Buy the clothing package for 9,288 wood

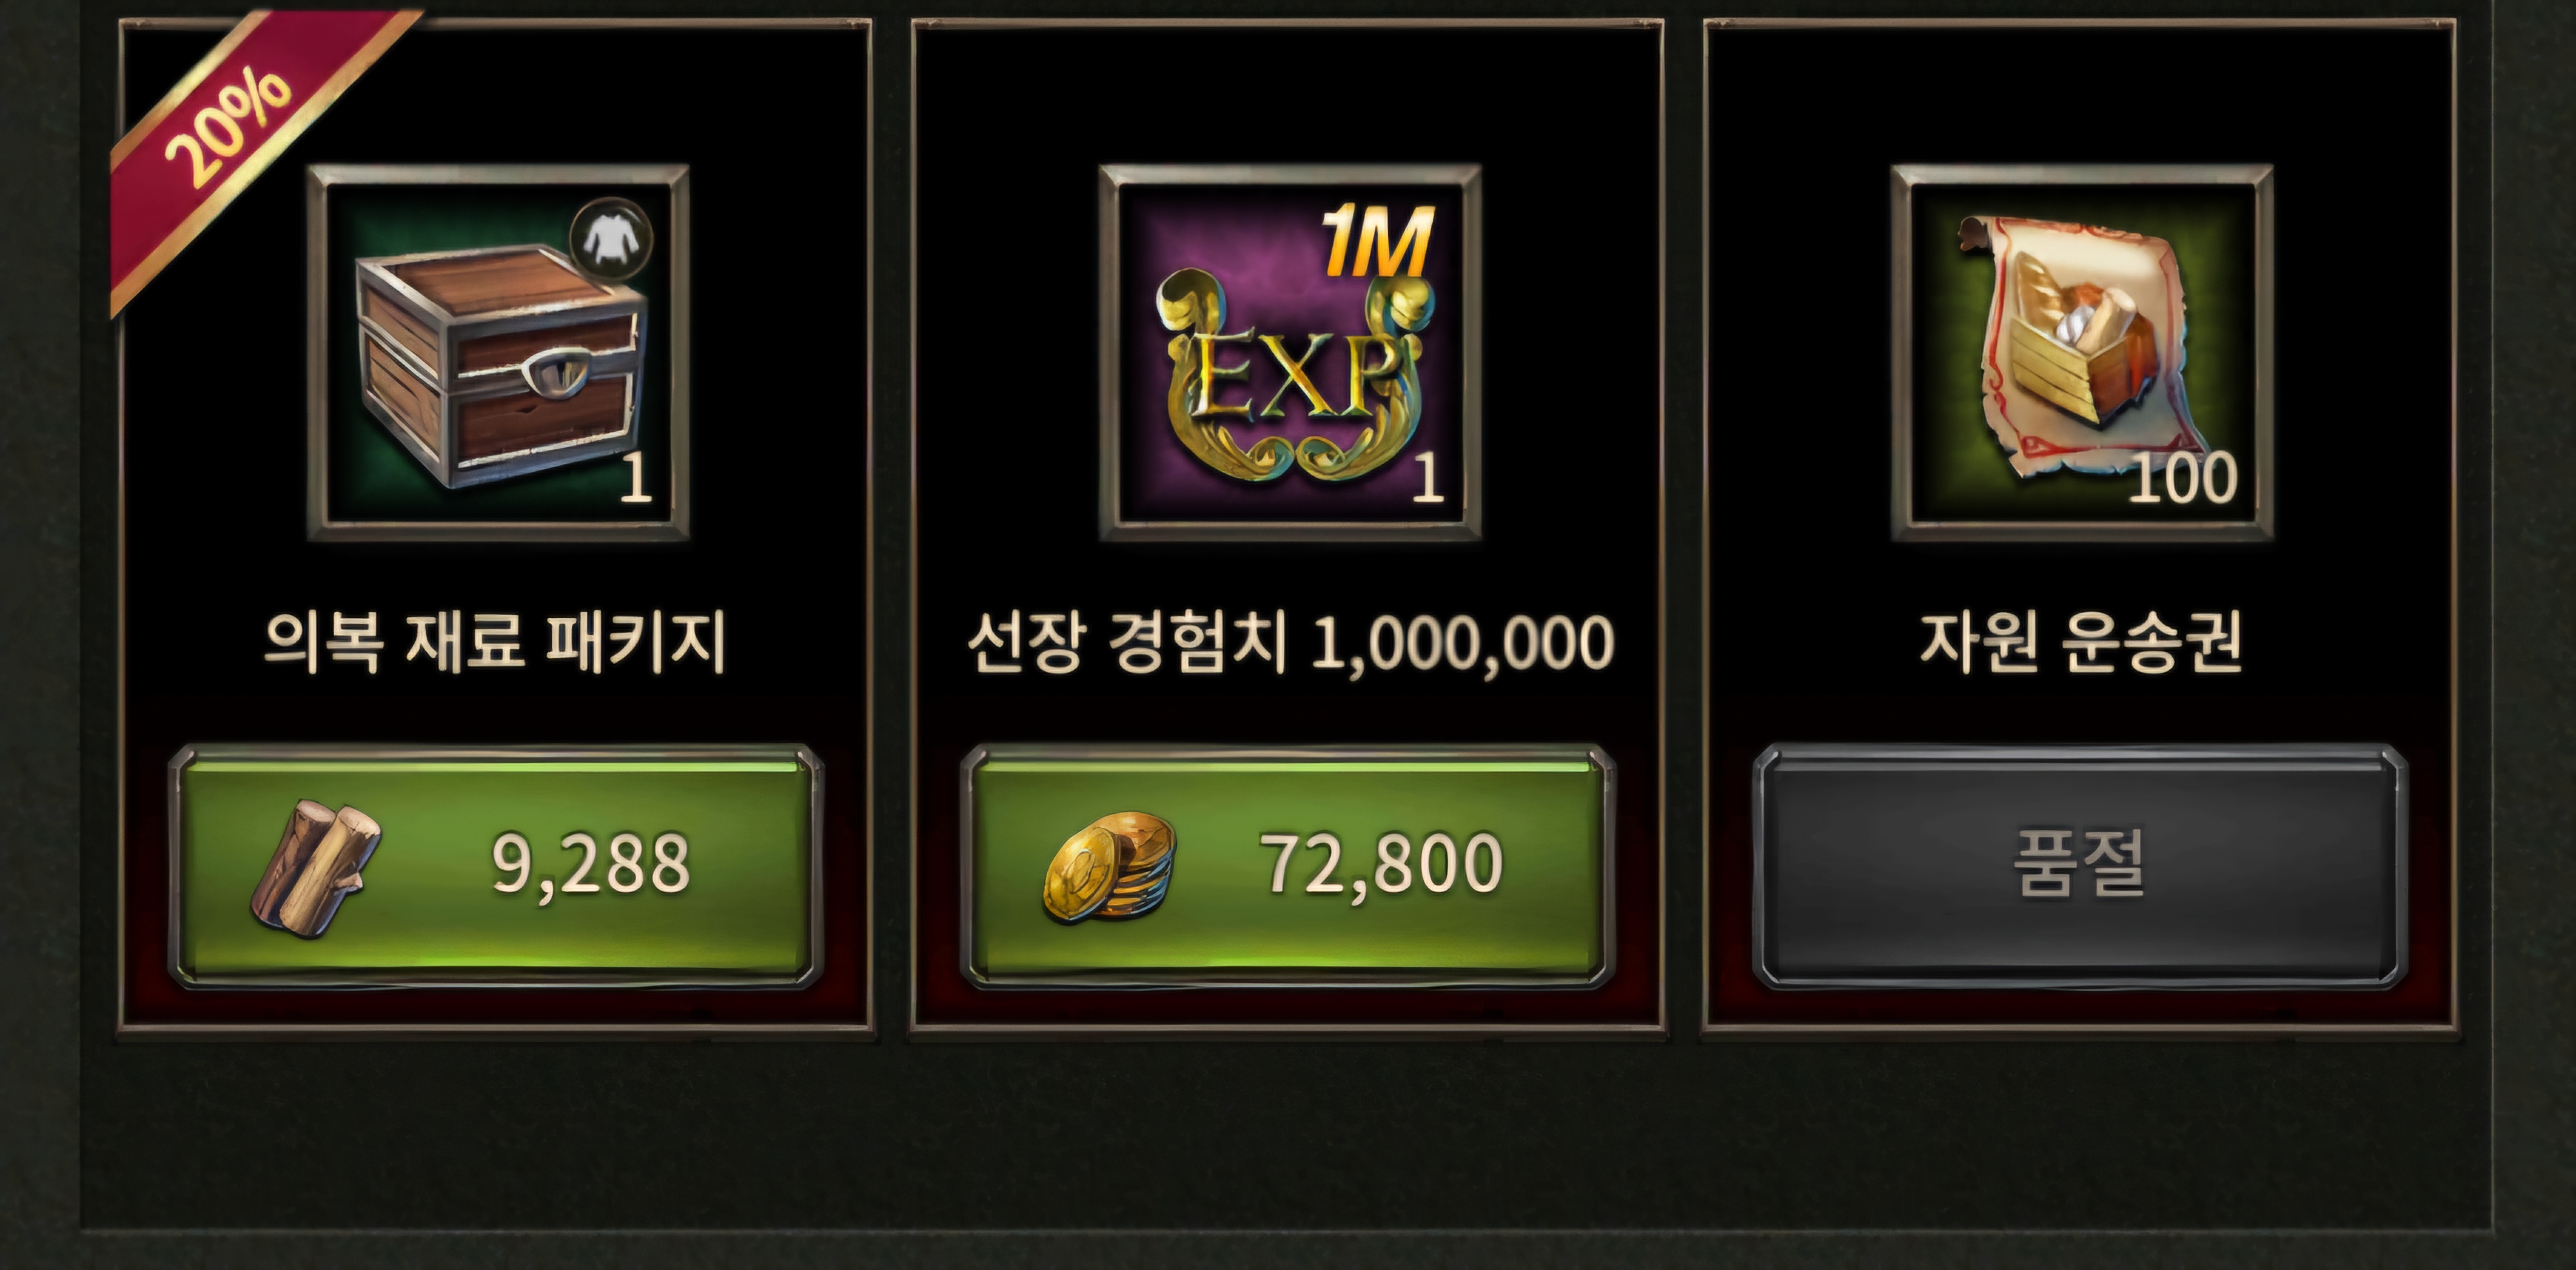click(x=496, y=867)
